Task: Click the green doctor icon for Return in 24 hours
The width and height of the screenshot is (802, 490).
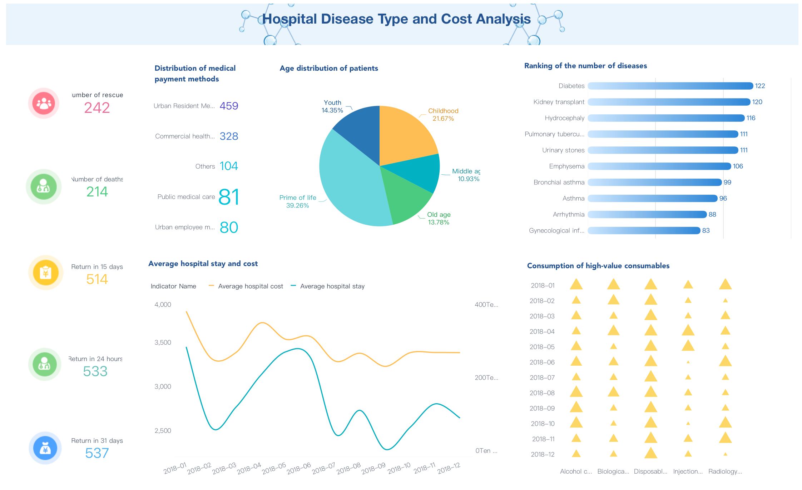Action: pyautogui.click(x=45, y=364)
